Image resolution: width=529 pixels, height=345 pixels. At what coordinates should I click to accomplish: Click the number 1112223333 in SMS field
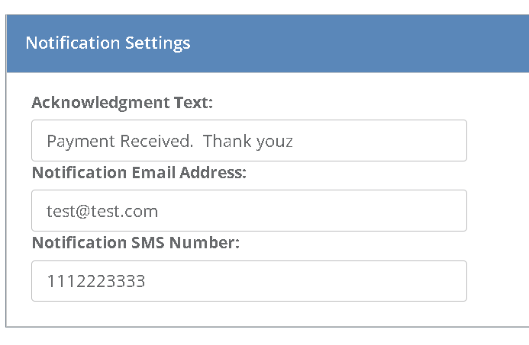coord(96,282)
